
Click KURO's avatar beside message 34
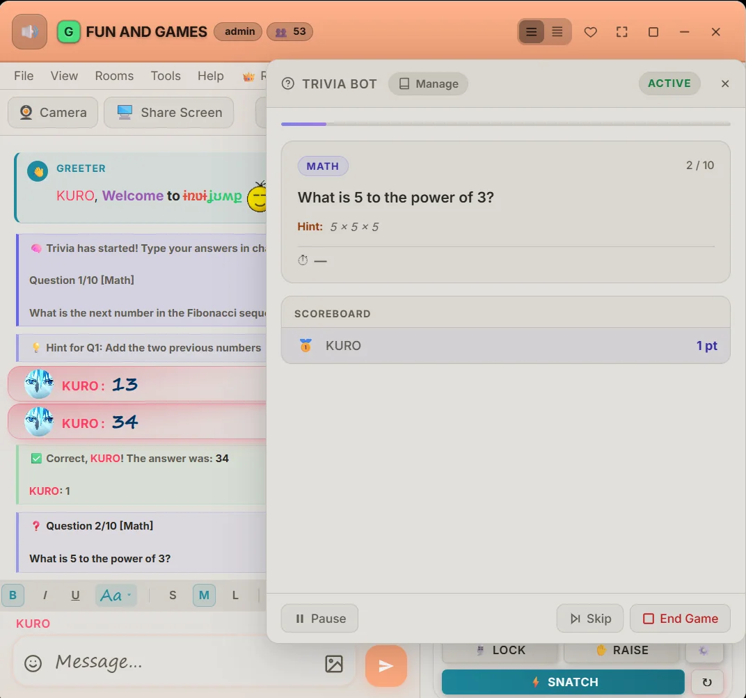pyautogui.click(x=39, y=422)
